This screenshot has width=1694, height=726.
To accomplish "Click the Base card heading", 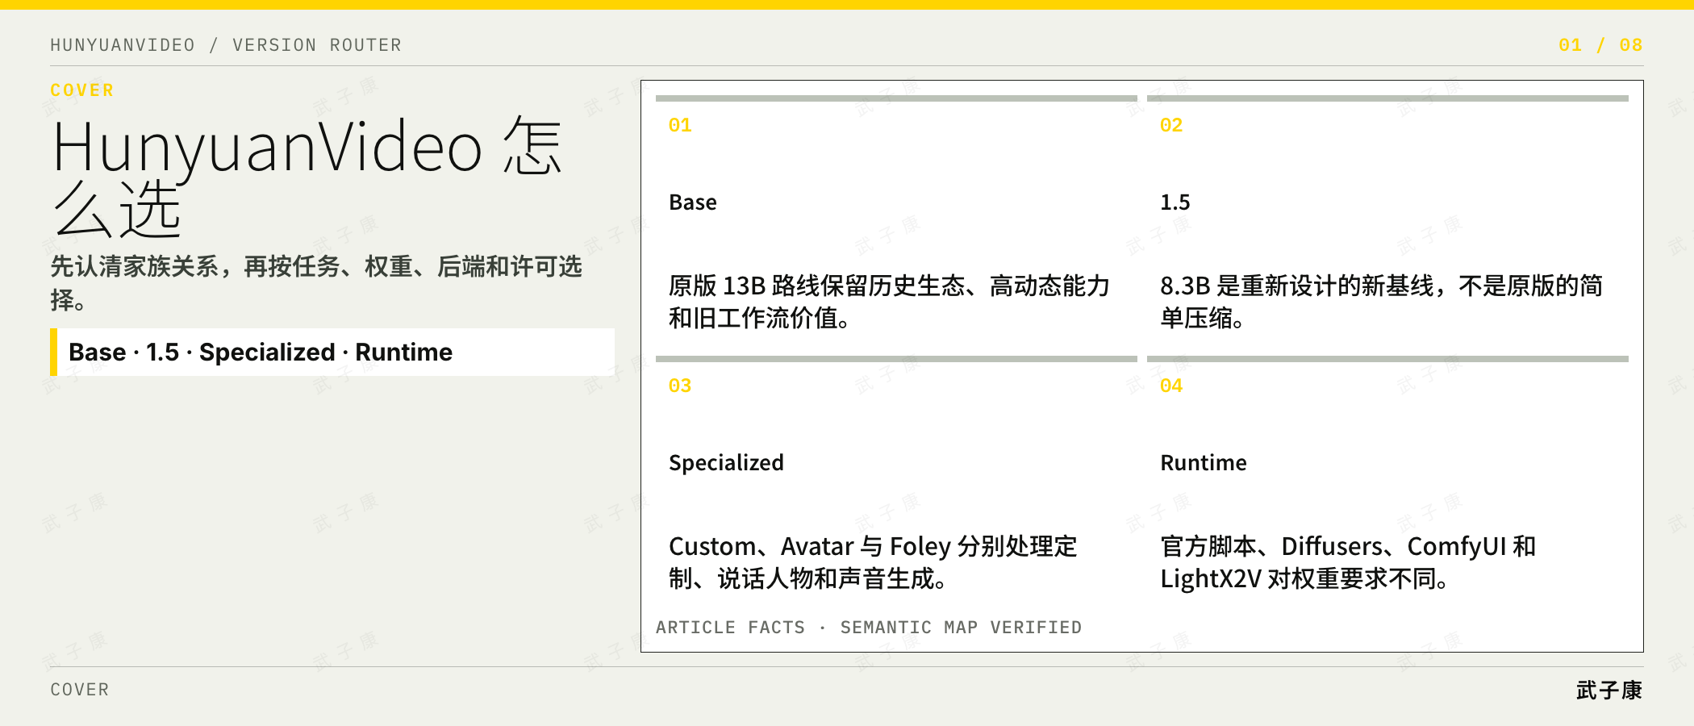I will click(693, 202).
